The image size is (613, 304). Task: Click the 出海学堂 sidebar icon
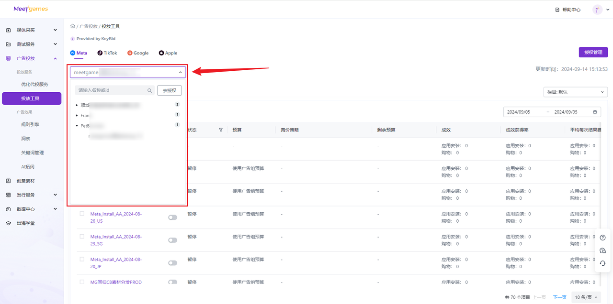8,223
